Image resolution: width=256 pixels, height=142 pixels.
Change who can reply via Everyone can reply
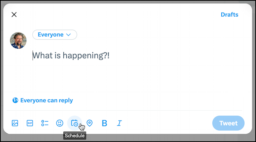point(46,100)
